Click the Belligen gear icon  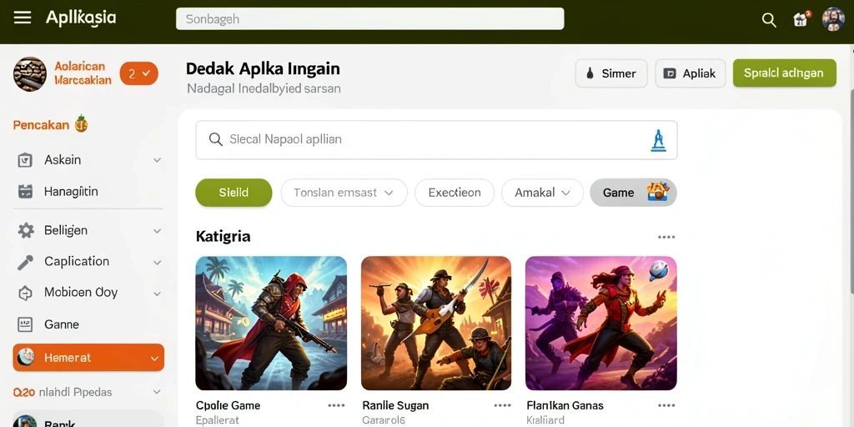pos(26,230)
